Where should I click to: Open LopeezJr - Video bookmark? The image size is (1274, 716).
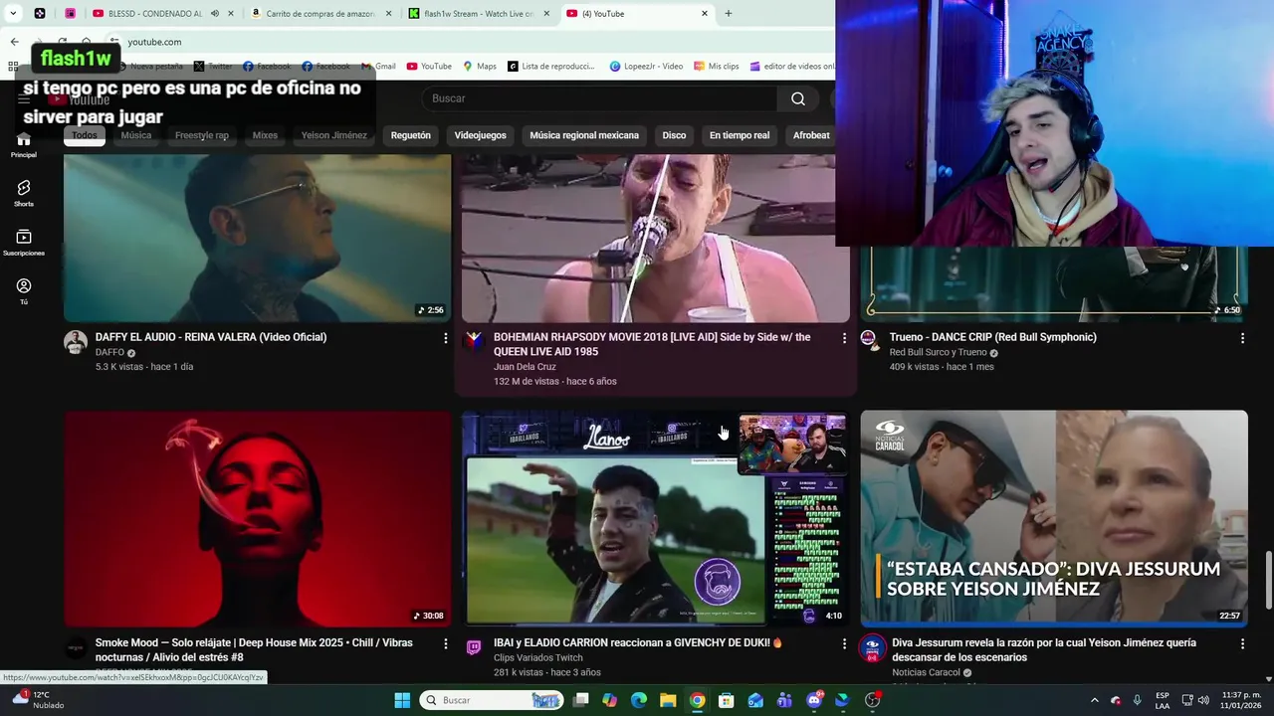[x=646, y=67]
